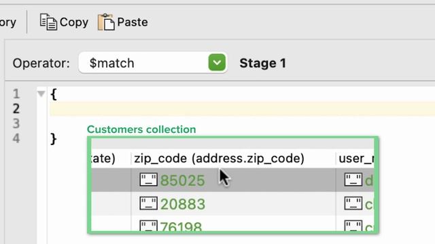This screenshot has width=435, height=244.
Task: Select the zip code cell 85025
Action: [233, 180]
